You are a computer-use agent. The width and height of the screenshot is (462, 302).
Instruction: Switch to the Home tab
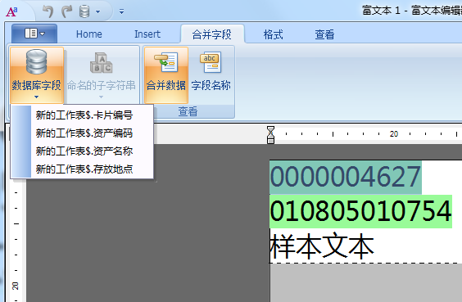89,34
